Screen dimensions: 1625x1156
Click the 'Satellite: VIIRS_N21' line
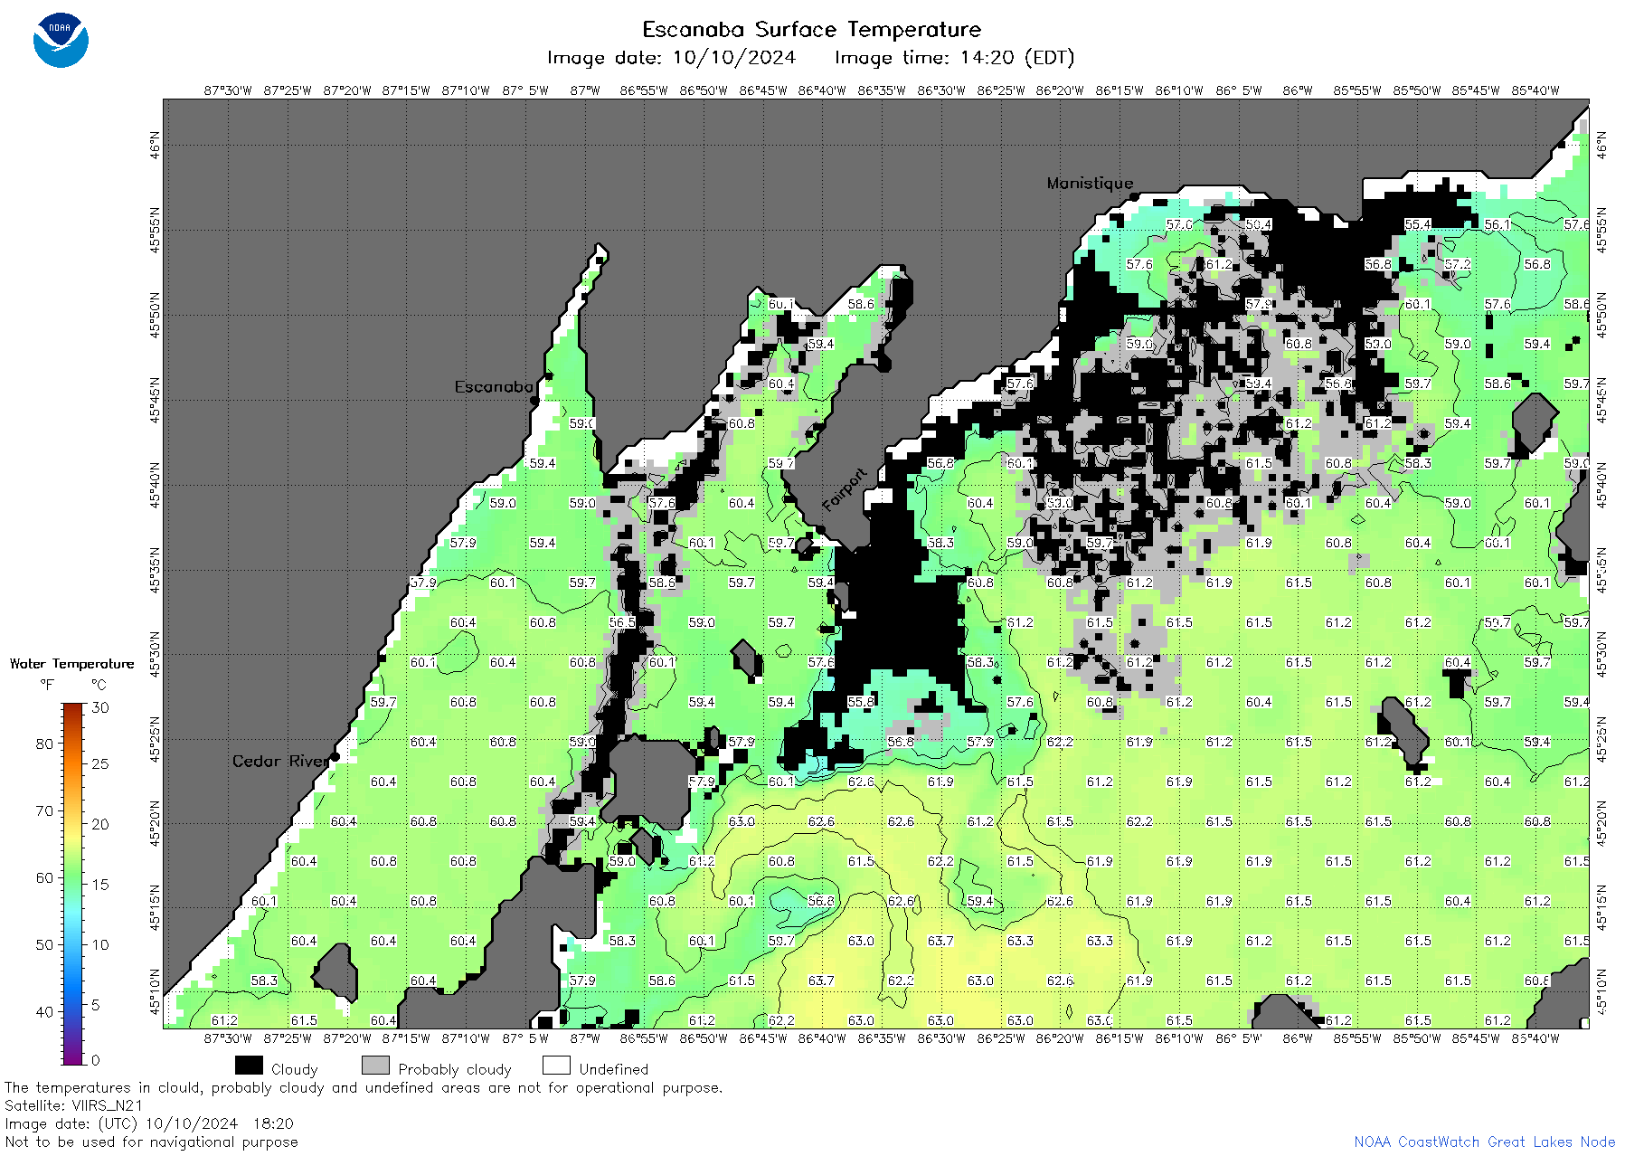coord(73,1105)
